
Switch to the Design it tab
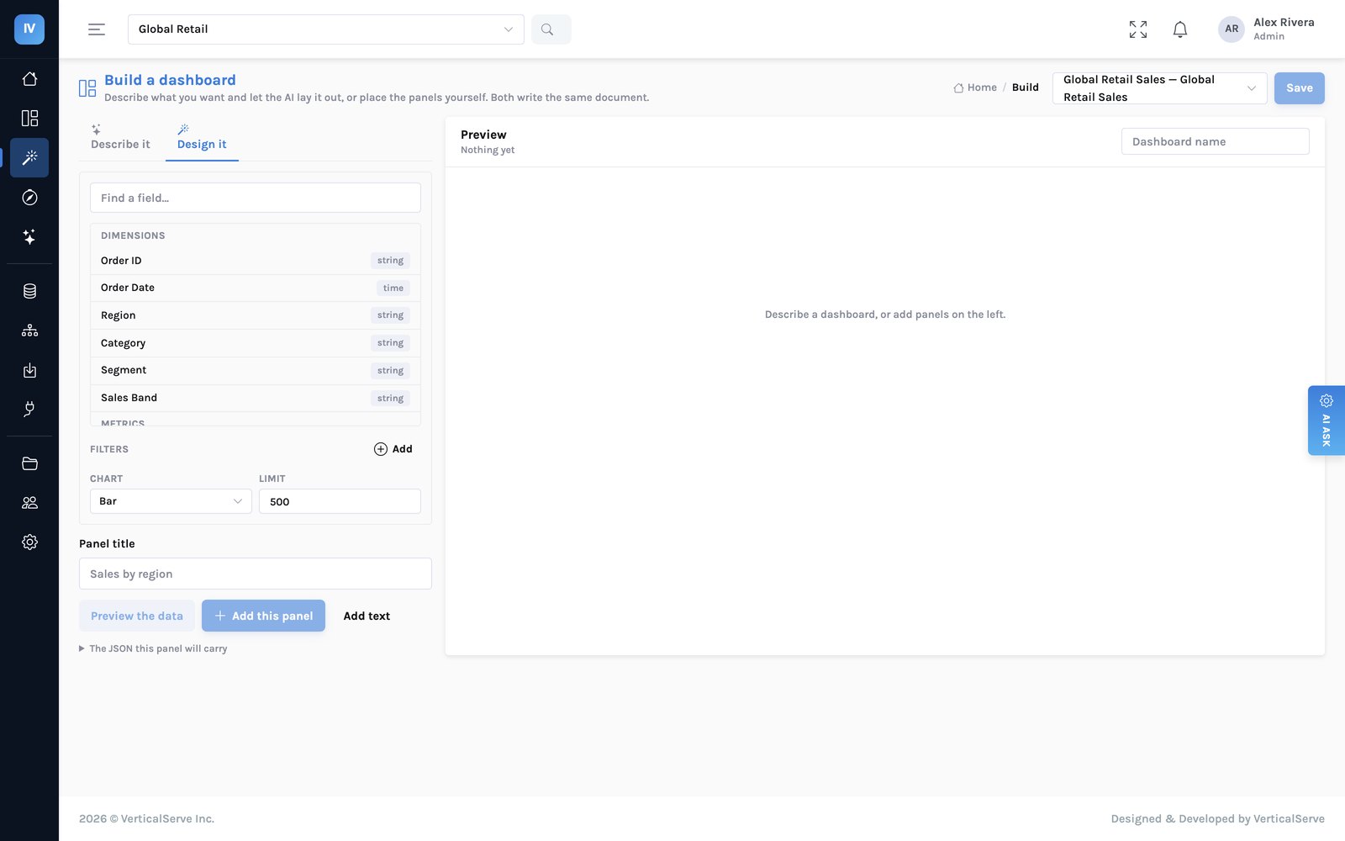202,138
